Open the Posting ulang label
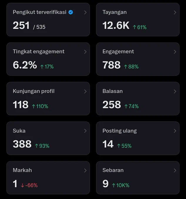The image size is (186, 199). point(120,131)
